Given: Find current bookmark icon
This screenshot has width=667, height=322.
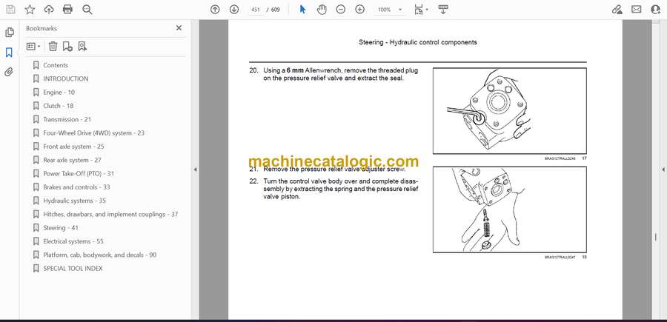Looking at the screenshot, I should tap(82, 47).
